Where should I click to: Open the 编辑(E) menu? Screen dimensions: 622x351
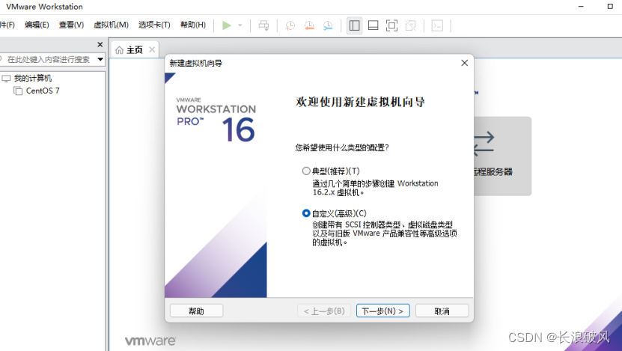[37, 25]
